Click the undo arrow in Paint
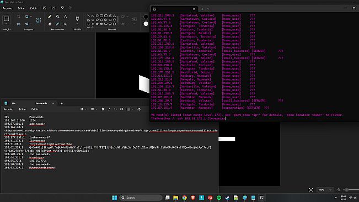The height and width of the screenshot is (202, 359). click(62, 8)
